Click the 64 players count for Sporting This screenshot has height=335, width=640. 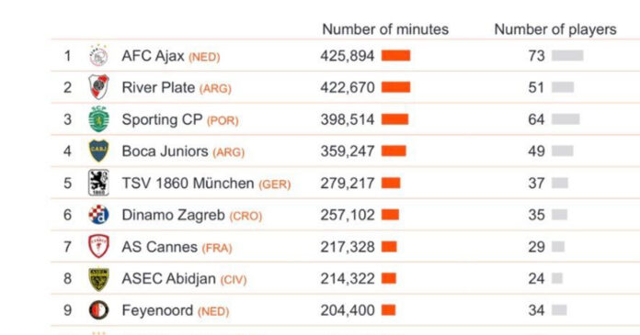coord(536,119)
